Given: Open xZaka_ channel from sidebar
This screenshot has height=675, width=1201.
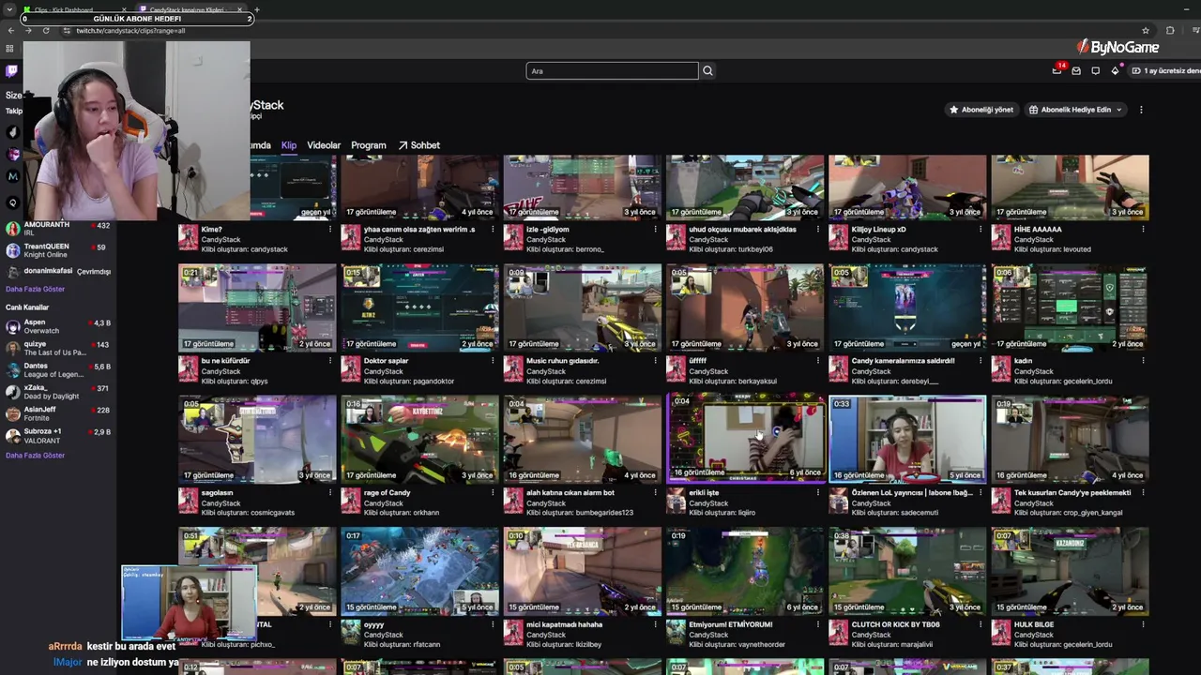Looking at the screenshot, I should tap(58, 392).
